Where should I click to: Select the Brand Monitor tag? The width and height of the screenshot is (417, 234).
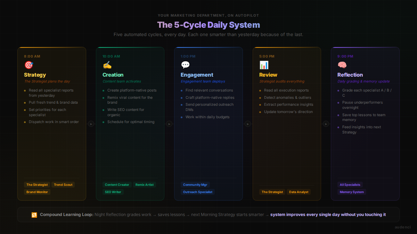point(37,192)
